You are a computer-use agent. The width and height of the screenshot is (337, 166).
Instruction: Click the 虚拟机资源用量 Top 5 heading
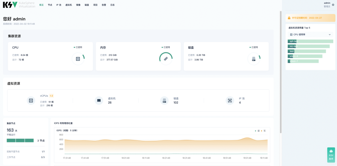[x=299, y=28]
